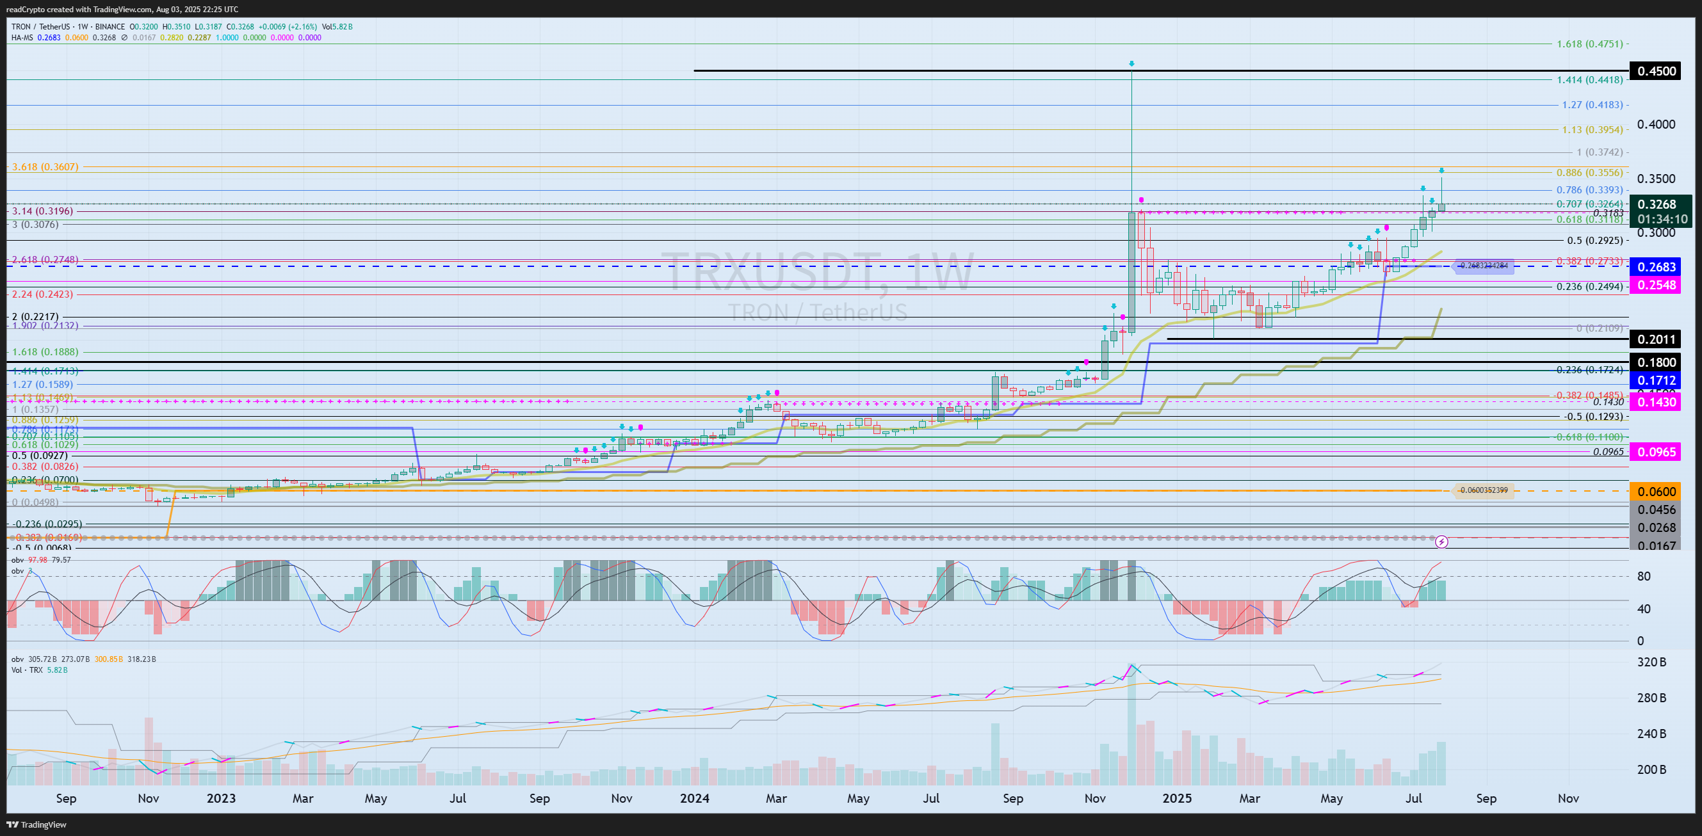Screen dimensions: 1702x836
Task: Click the oscillator scale value 80
Action: point(1644,577)
